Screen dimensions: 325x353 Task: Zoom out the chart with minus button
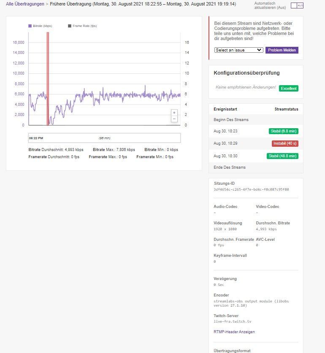174,119
